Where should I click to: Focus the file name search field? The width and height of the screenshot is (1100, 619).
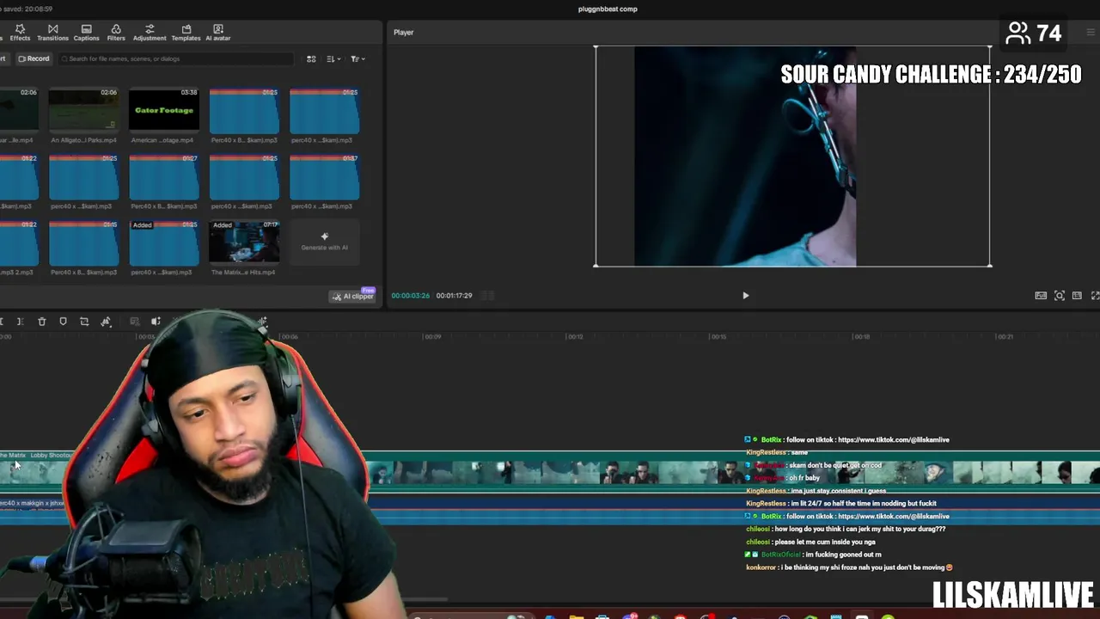click(176, 58)
